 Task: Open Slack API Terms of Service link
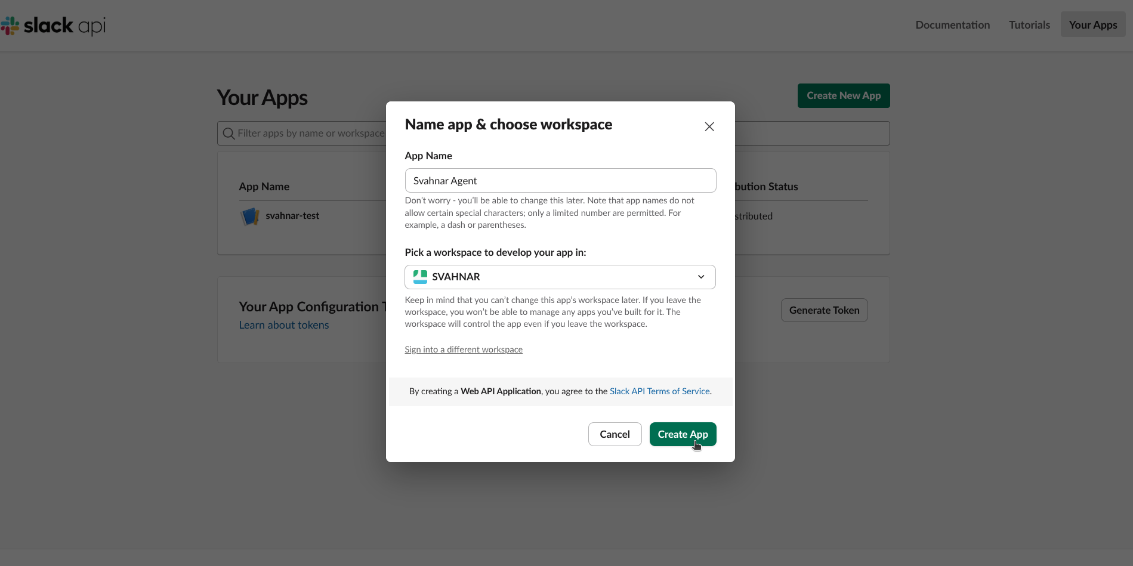[659, 391]
